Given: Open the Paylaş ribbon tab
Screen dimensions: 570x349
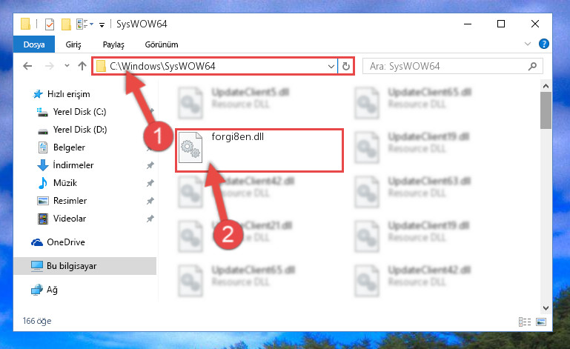Looking at the screenshot, I should [x=113, y=44].
